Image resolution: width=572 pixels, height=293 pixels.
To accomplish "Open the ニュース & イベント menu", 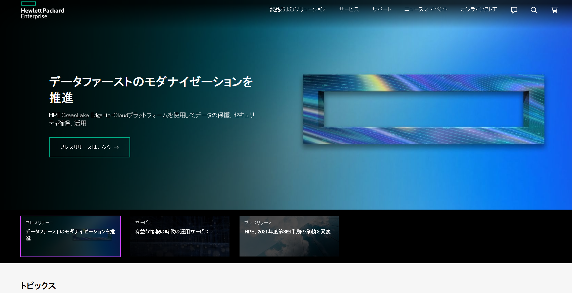I will point(426,9).
